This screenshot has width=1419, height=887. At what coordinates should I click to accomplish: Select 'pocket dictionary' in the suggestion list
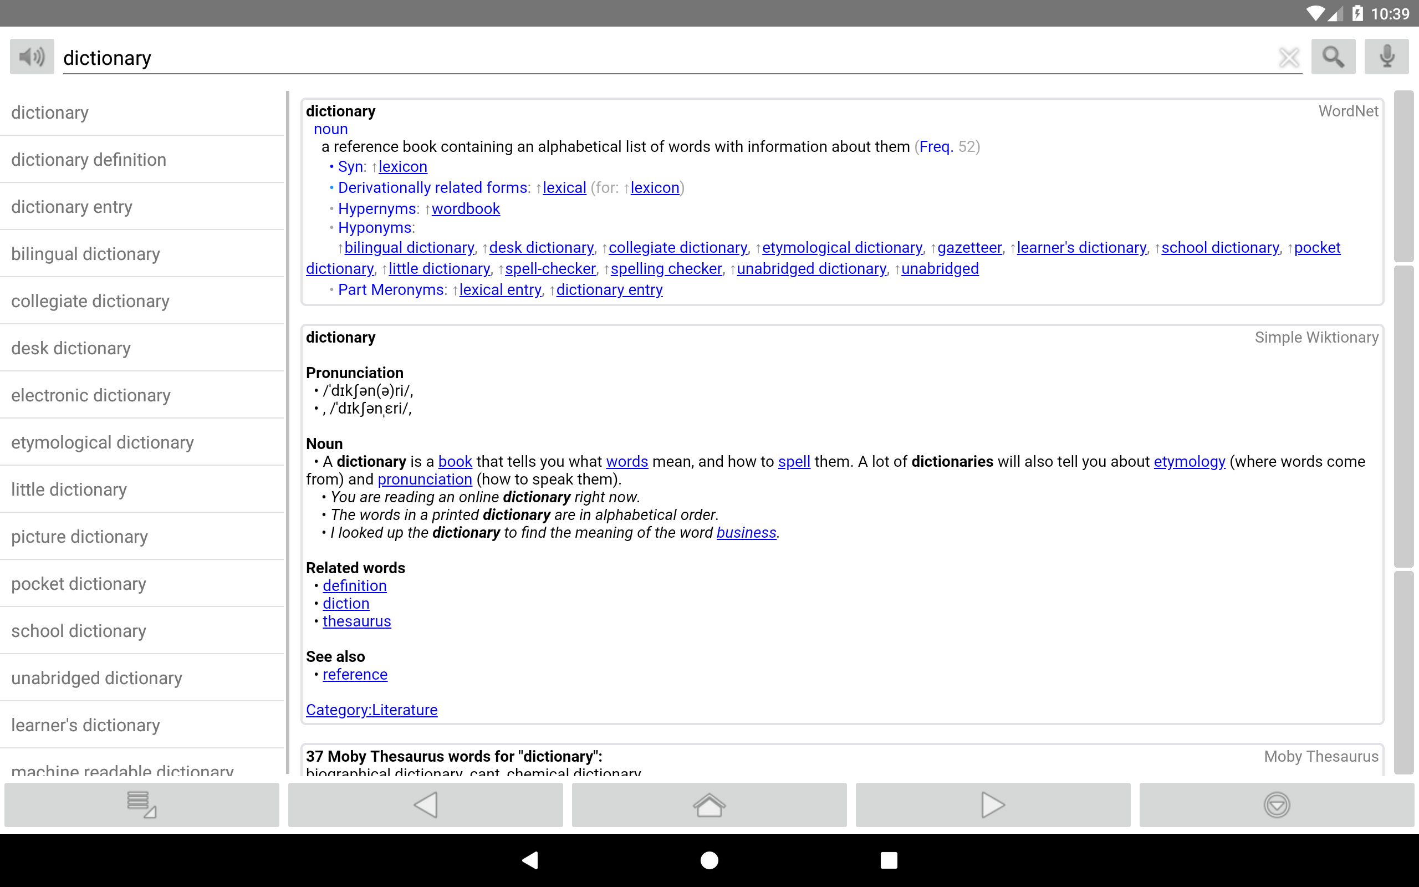tap(78, 584)
